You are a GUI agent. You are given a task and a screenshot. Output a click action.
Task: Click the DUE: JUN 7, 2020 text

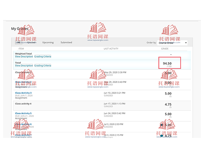(x=24, y=95)
